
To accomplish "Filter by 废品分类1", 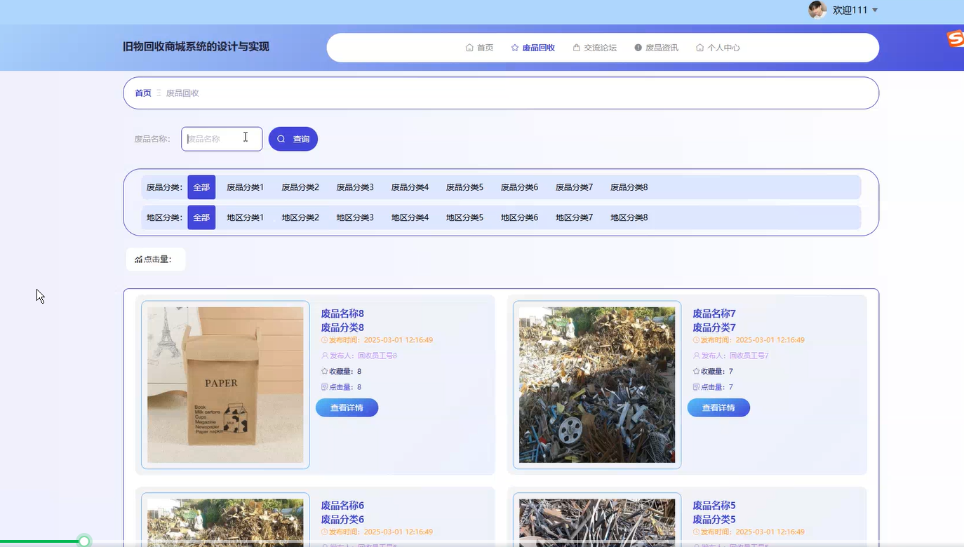I will tap(246, 187).
